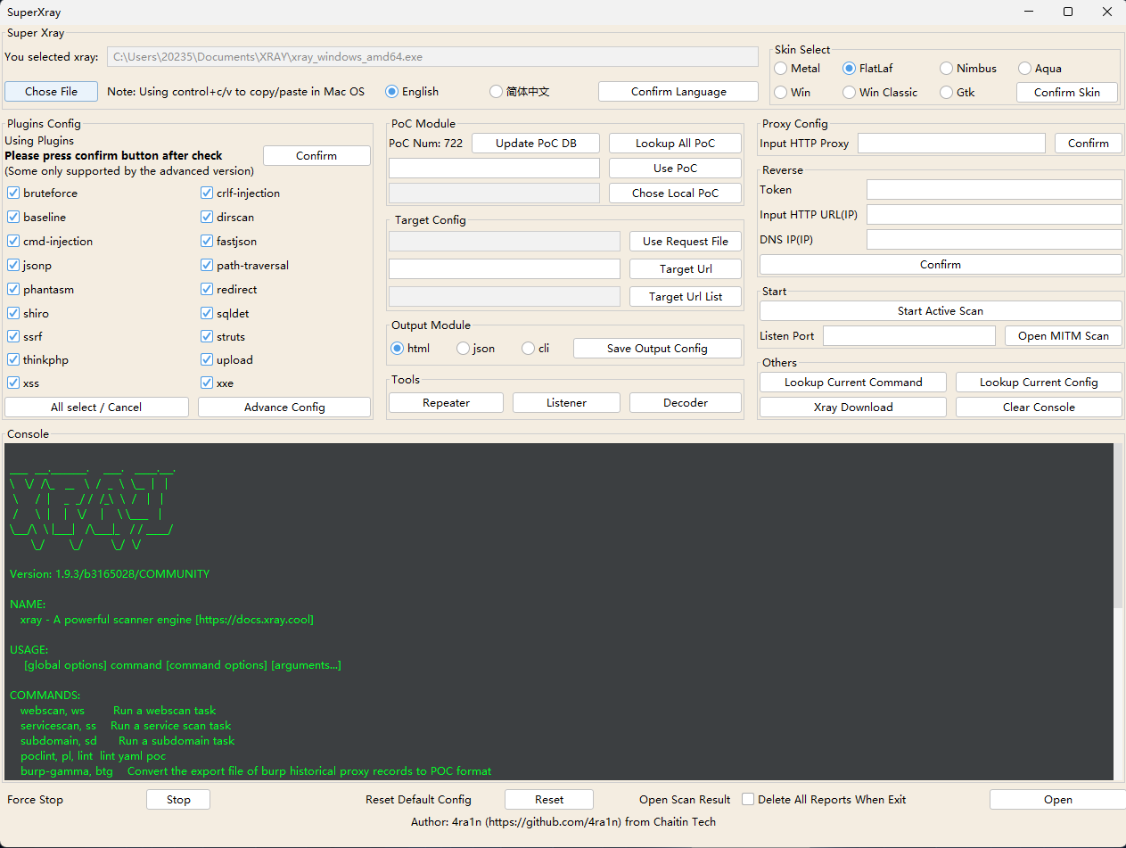Focus Input HTTP URL(IP) field
This screenshot has height=848, width=1126.
coord(994,215)
